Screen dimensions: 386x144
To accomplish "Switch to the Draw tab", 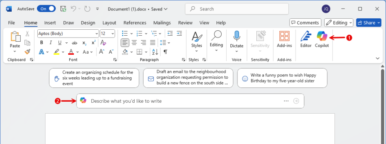I will (x=69, y=23).
